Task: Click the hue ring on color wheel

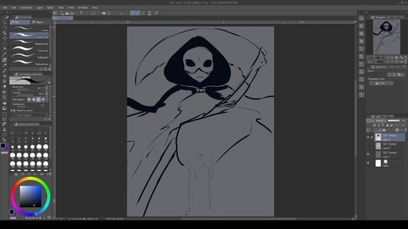Action: tap(31, 179)
